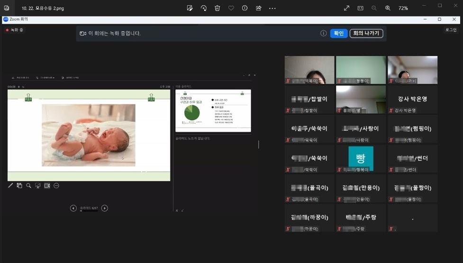Screen dimensions: 463x263
Task: Select the 사랑이 participant tile
Action: [x=361, y=129]
